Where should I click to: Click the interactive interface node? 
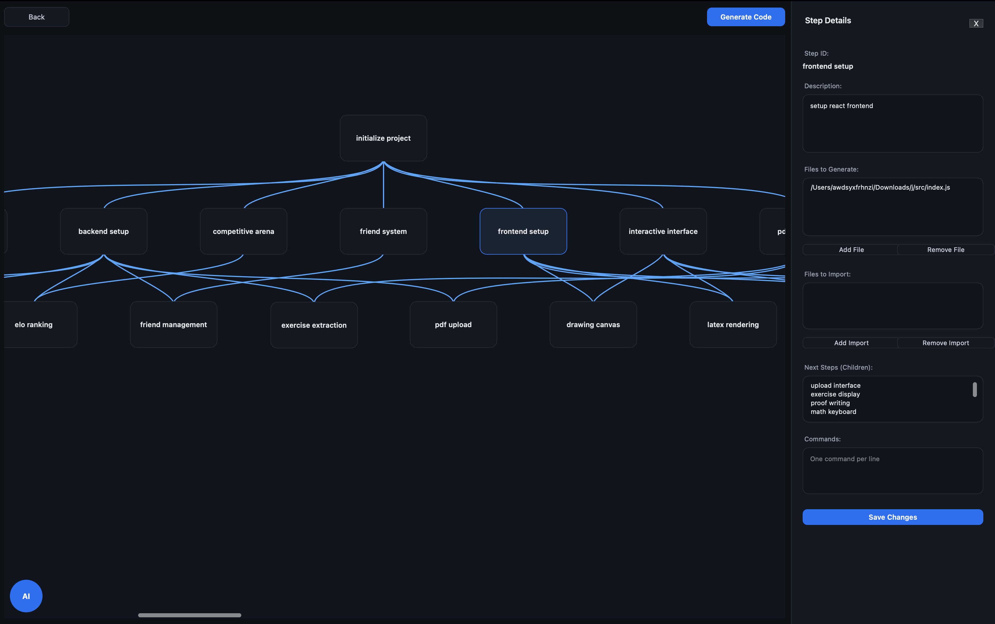(663, 231)
